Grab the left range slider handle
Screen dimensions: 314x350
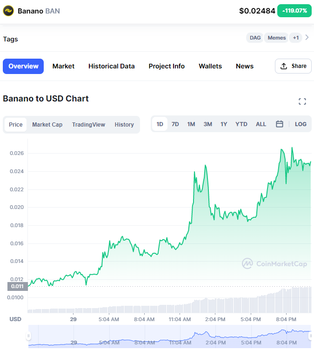click(28, 336)
